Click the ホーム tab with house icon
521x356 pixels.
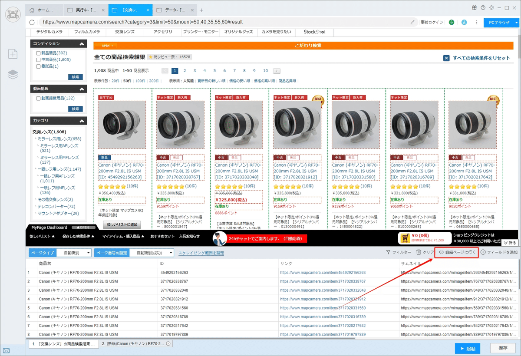(44, 10)
